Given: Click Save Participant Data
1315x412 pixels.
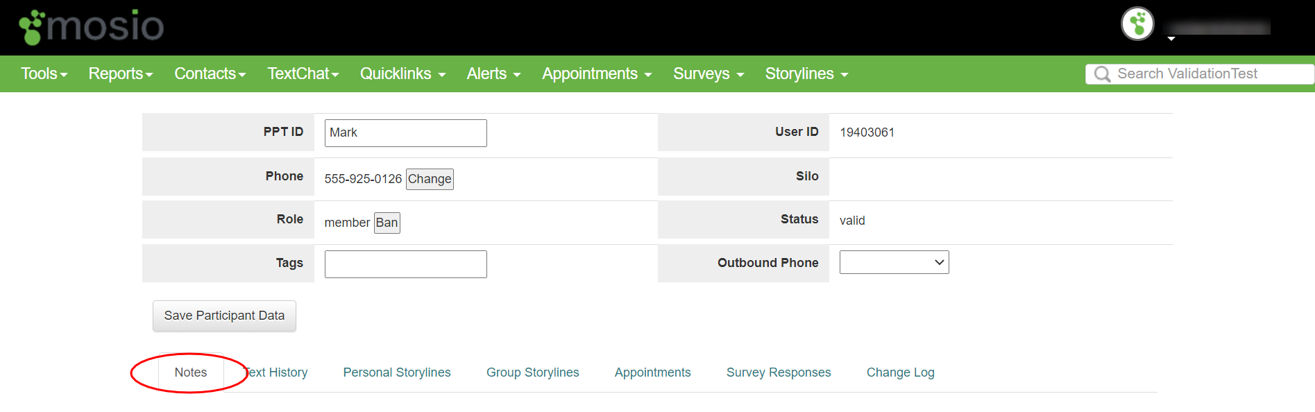Looking at the screenshot, I should [224, 316].
